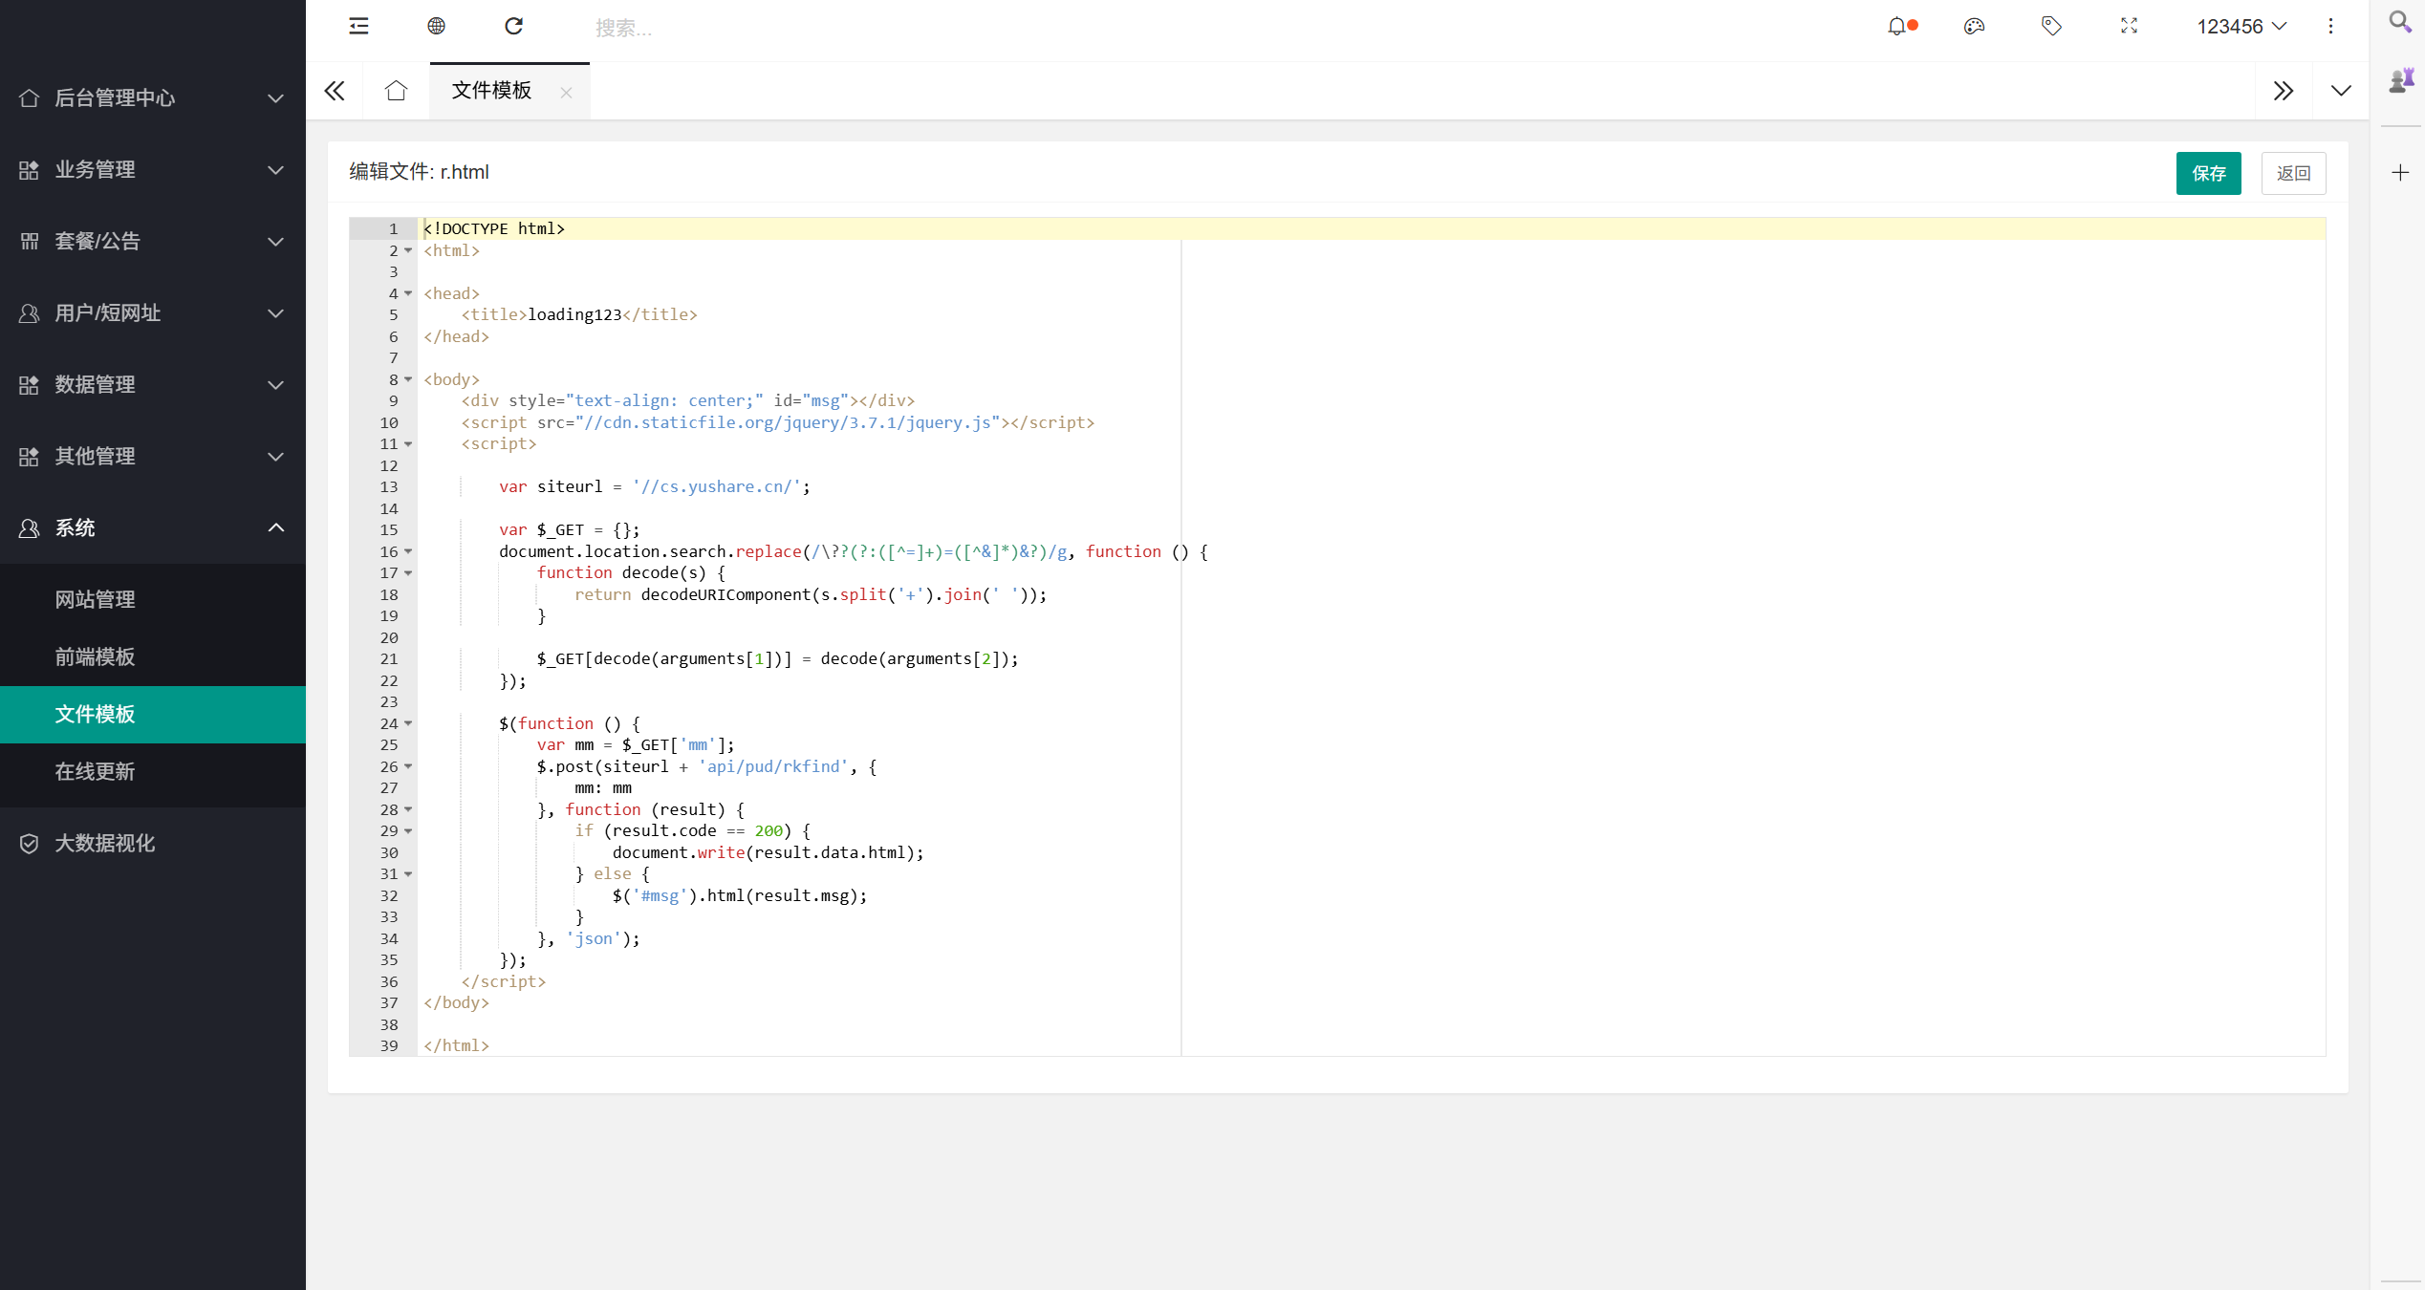This screenshot has width=2425, height=1290.
Task: Toggle fullscreen mode icon
Action: [2129, 27]
